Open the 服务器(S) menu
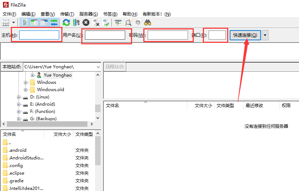This screenshot has width=299, height=191. click(89, 14)
